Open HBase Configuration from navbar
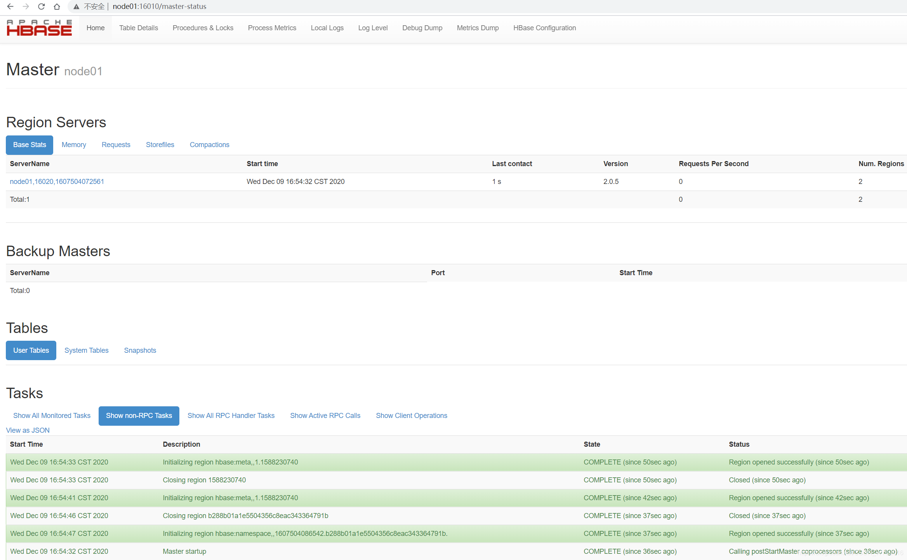 point(544,28)
